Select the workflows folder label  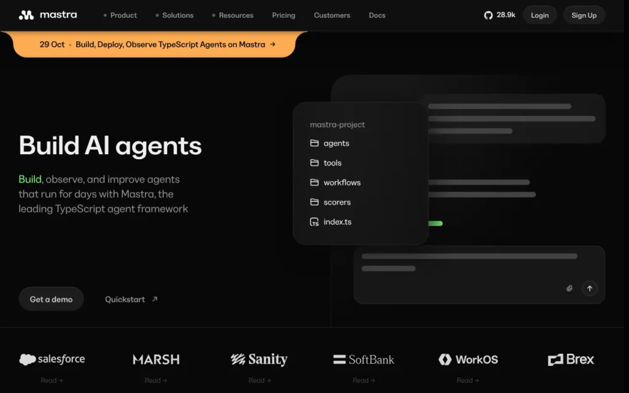coord(342,182)
